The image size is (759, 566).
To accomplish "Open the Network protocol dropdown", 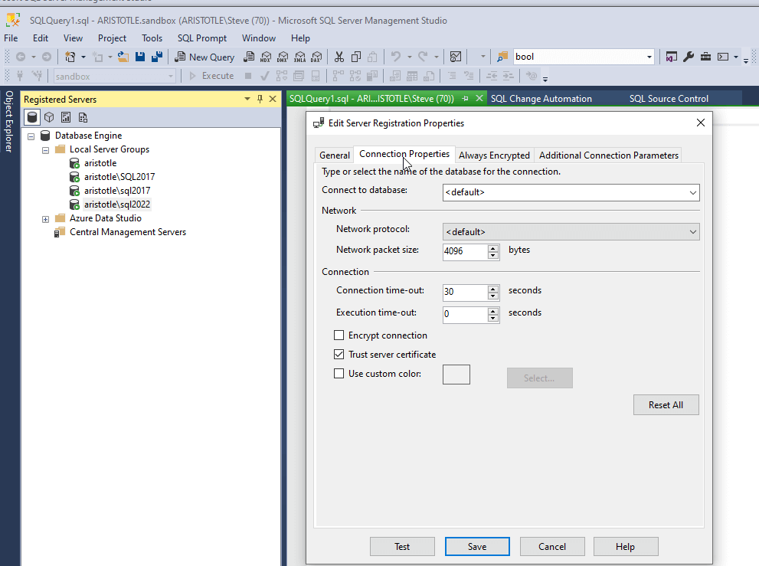I will point(692,231).
